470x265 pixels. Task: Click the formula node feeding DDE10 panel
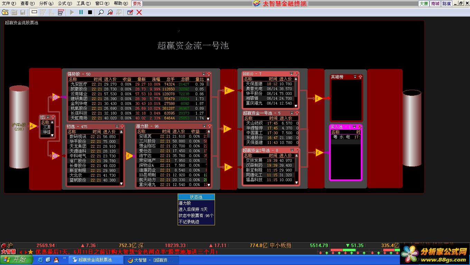pyautogui.click(x=228, y=90)
